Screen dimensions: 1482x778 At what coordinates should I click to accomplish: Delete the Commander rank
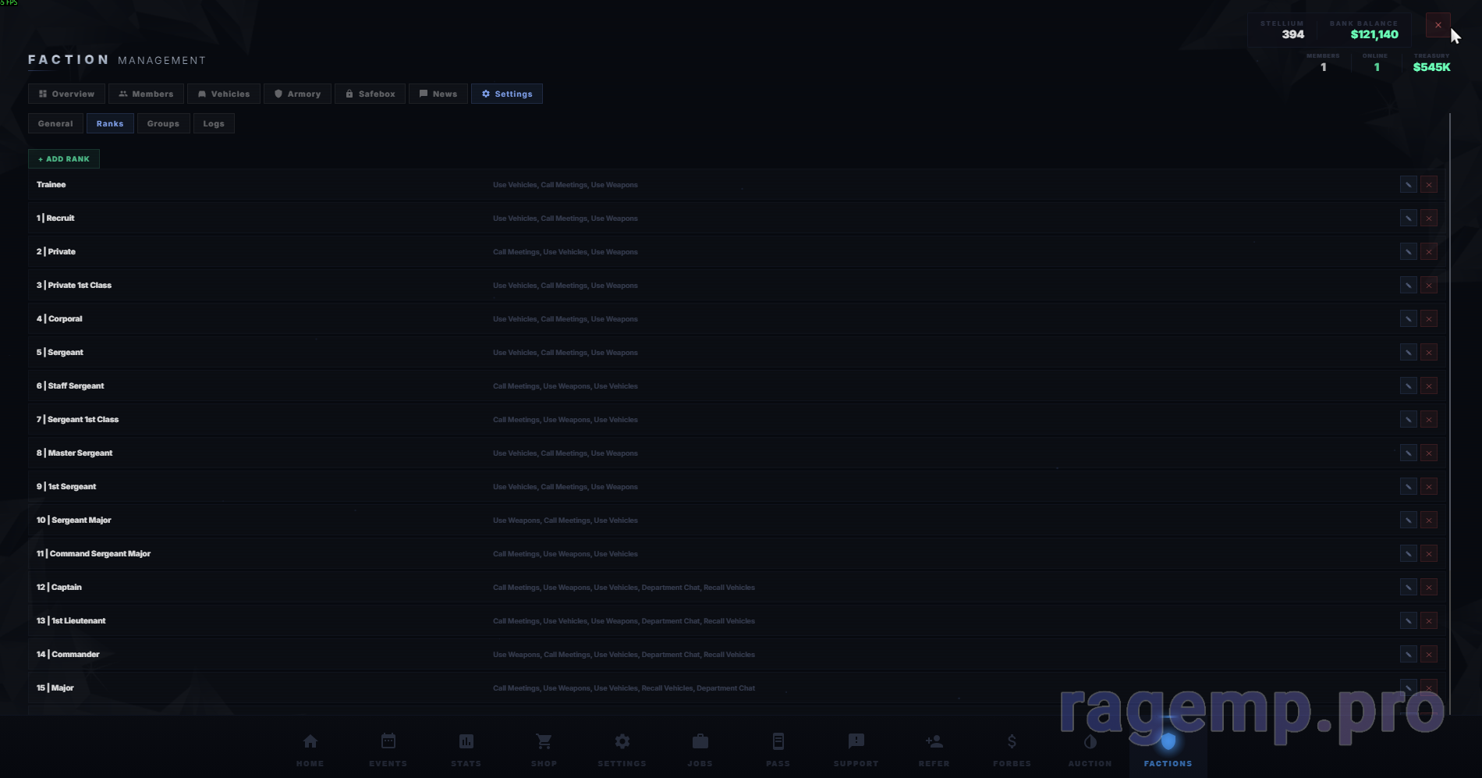tap(1429, 655)
